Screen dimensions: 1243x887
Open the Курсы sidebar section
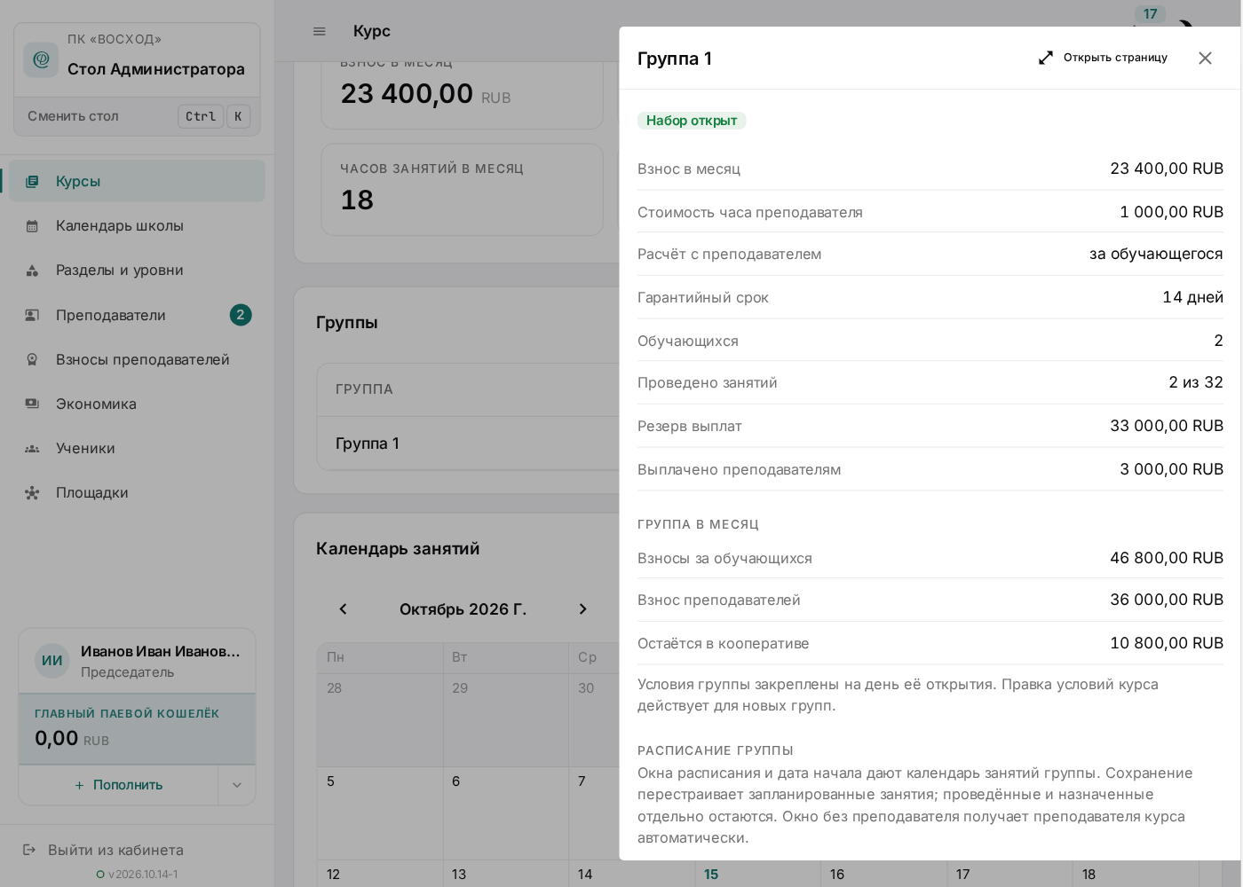click(137, 181)
